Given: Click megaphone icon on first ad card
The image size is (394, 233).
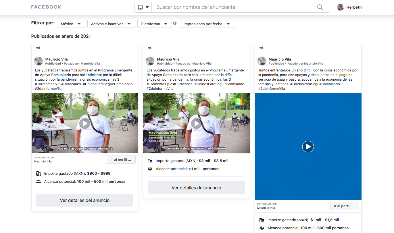Looking at the screenshot, I should [x=38, y=48].
